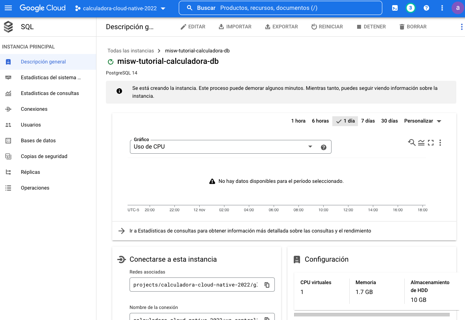This screenshot has width=465, height=320.
Task: Click the PostgreSQL 14 version label
Action: click(122, 73)
